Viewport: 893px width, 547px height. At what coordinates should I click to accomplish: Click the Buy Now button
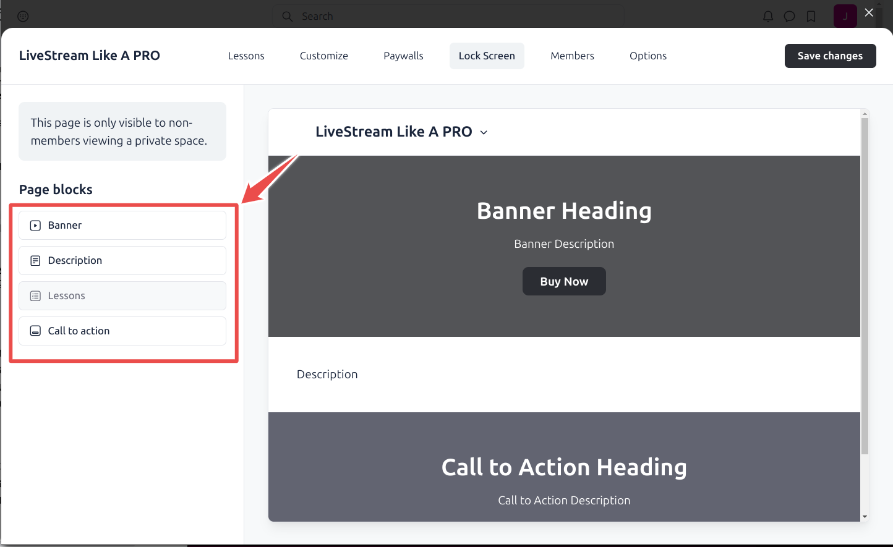[564, 281]
